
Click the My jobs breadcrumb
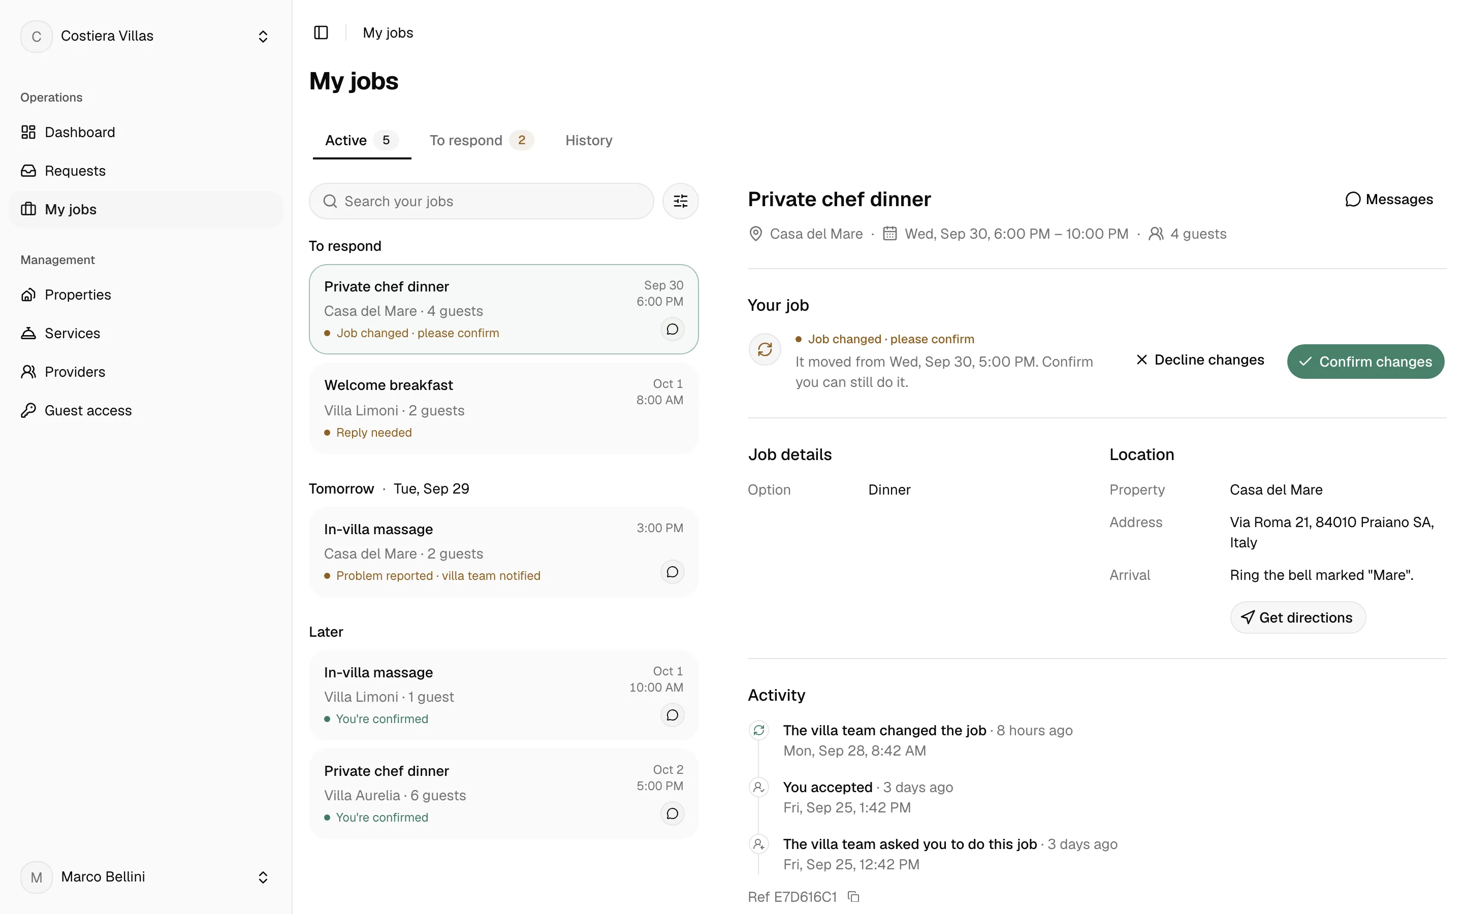point(388,32)
